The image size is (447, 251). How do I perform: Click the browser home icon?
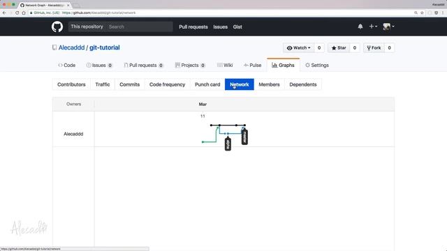click(24, 13)
